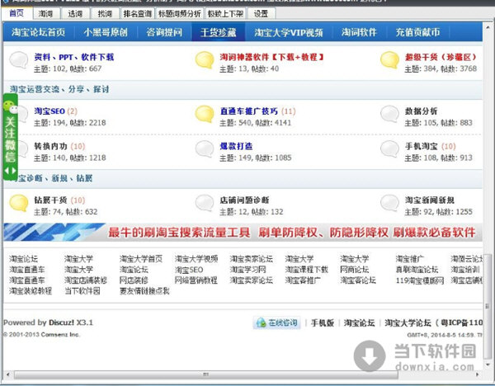Open the 手机版 footer link
This screenshot has height=386, width=495.
[x=323, y=322]
